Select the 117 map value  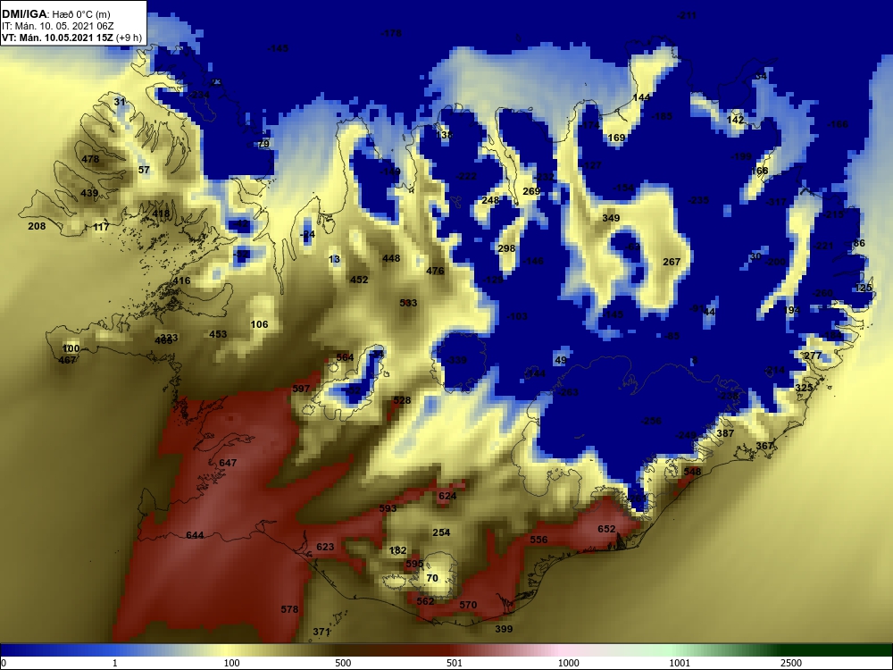(101, 227)
